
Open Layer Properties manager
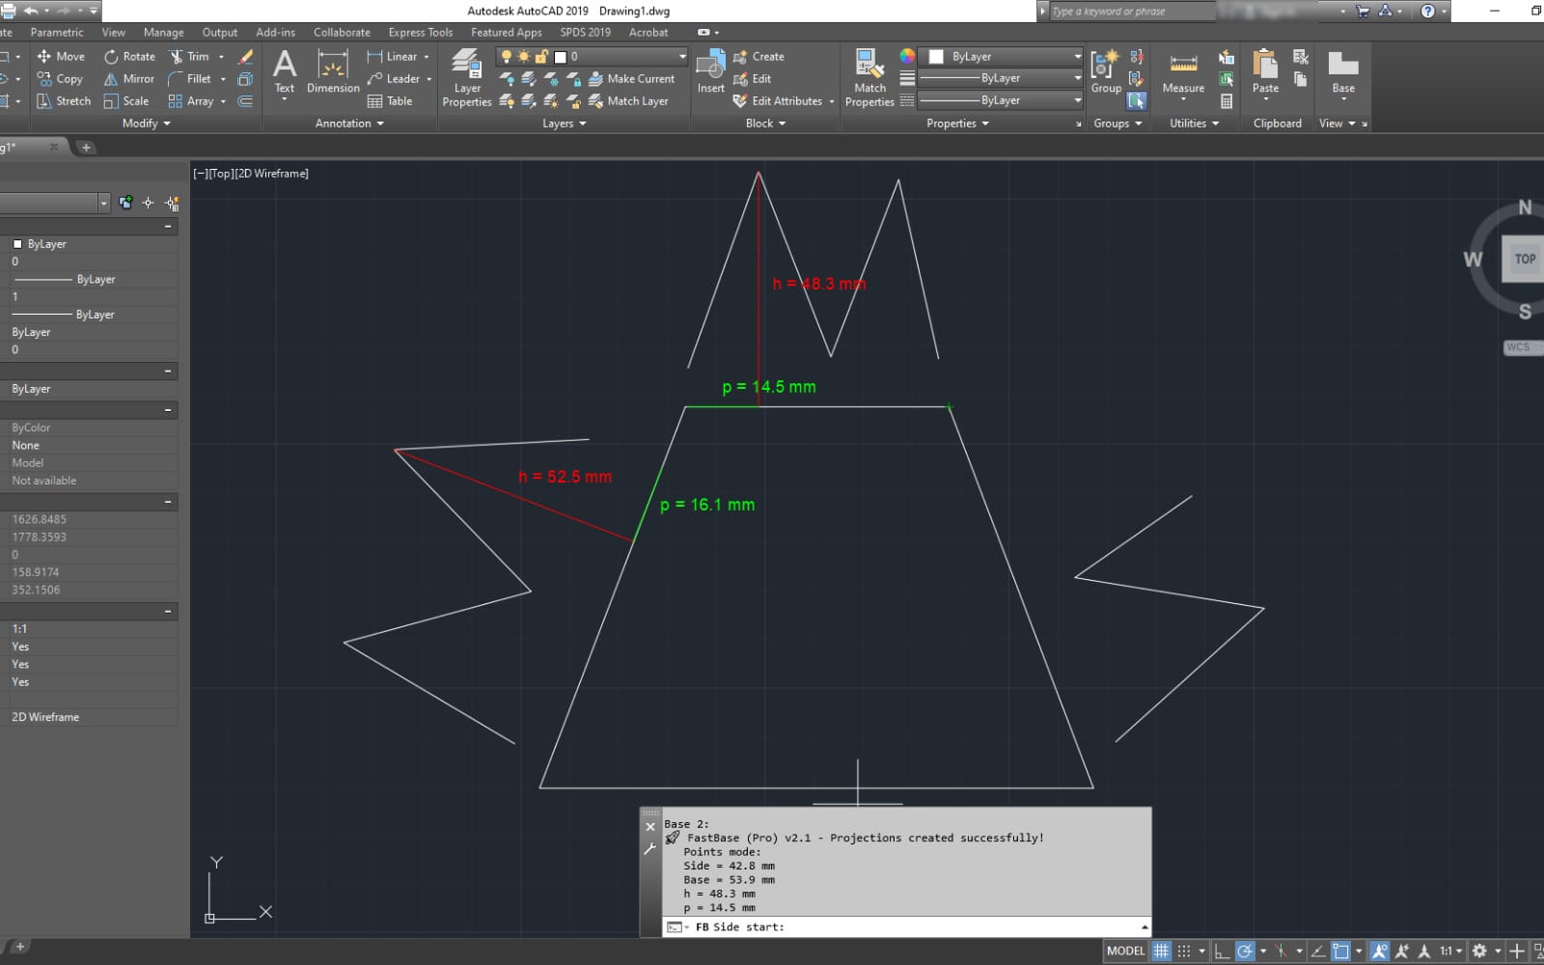pos(467,77)
